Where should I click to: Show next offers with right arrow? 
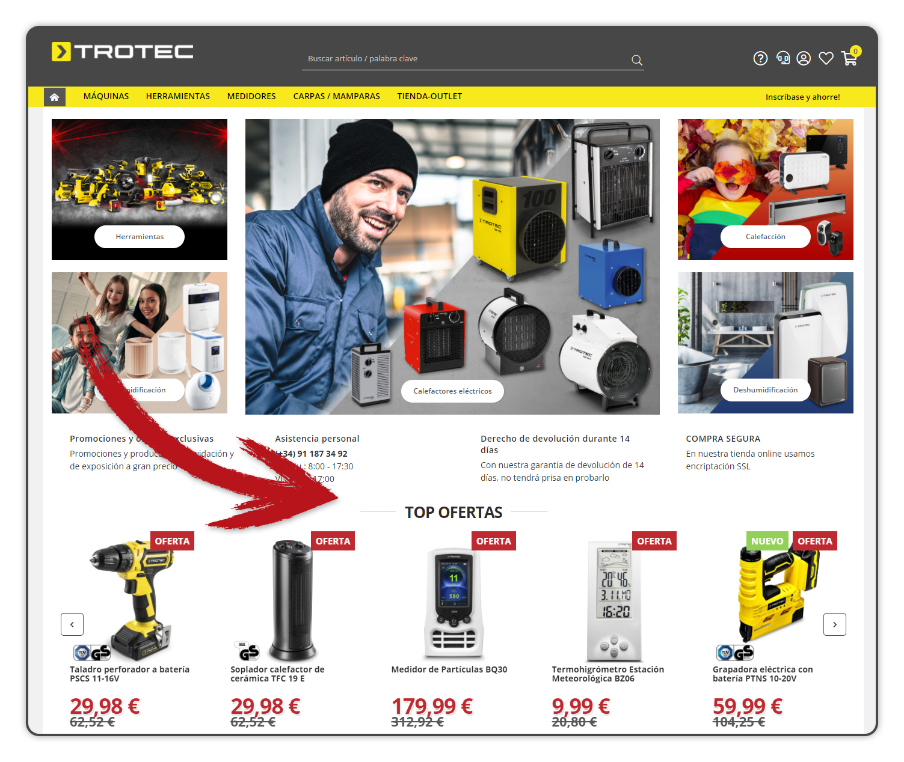click(x=835, y=624)
